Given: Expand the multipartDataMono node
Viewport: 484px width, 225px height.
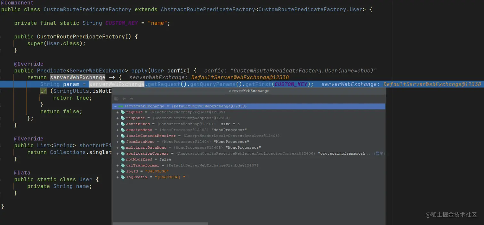Looking at the screenshot, I should click(118, 148).
